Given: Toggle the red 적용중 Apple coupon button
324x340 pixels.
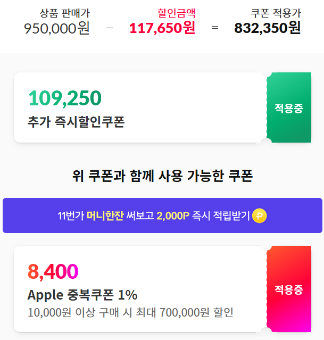Looking at the screenshot, I should [x=289, y=289].
